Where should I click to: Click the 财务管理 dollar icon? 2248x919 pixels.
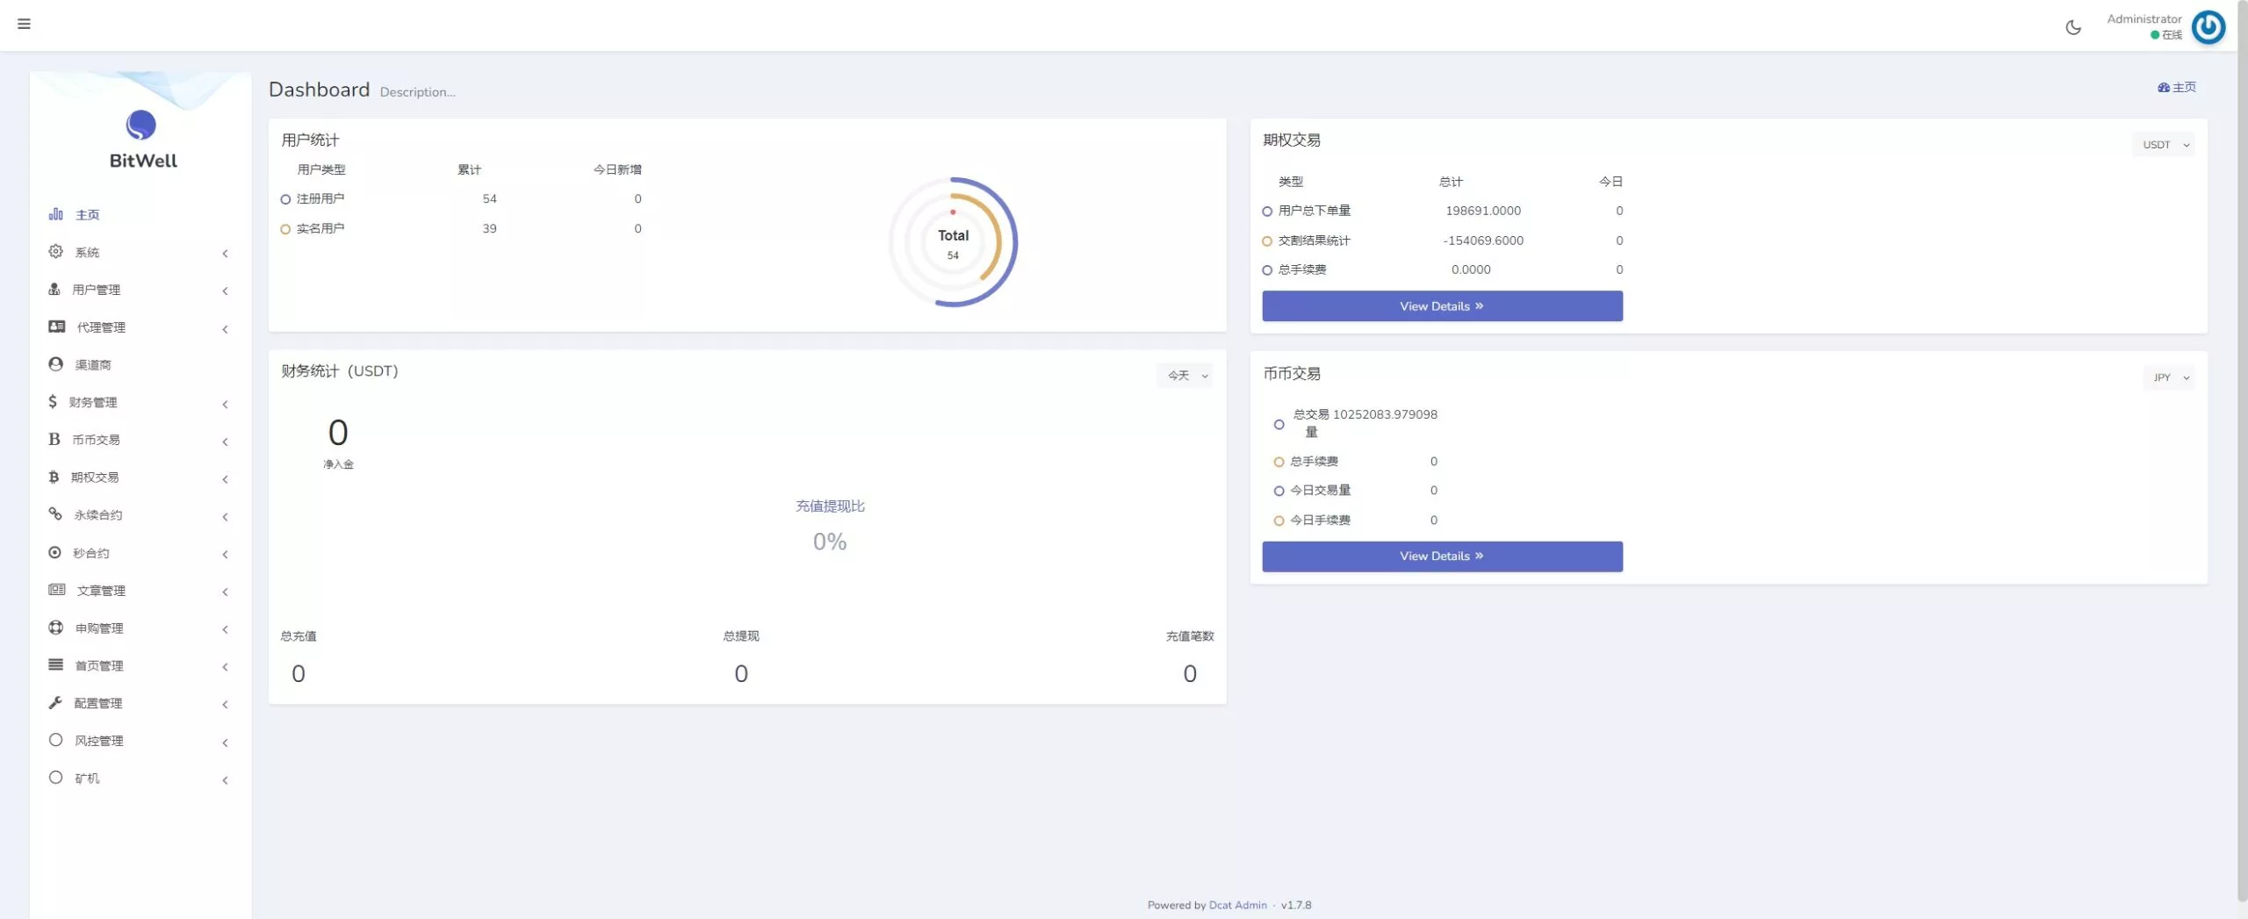point(53,402)
